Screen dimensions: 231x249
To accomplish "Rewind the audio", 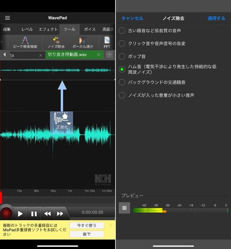I will pos(47,214).
